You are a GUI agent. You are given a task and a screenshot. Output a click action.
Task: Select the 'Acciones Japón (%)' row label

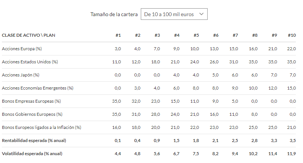tap(21, 75)
